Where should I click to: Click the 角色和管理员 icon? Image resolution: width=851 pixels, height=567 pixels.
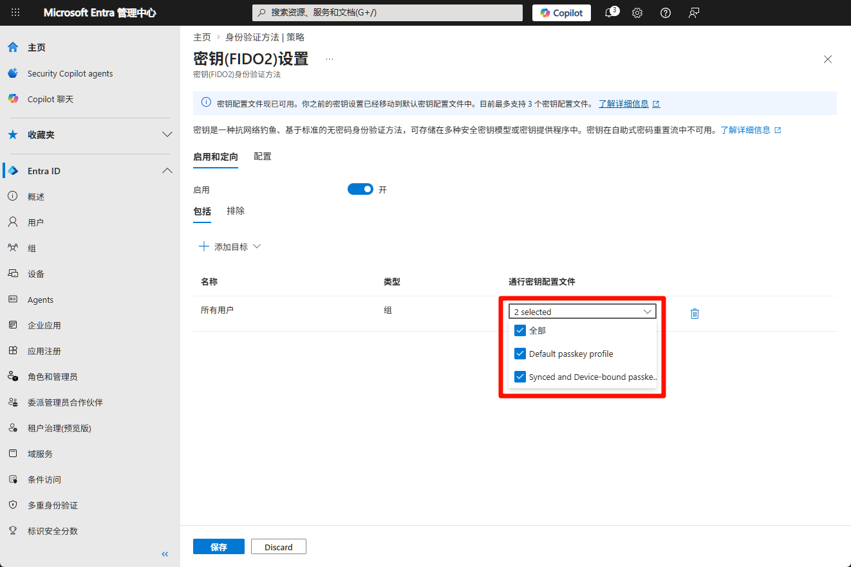click(13, 377)
